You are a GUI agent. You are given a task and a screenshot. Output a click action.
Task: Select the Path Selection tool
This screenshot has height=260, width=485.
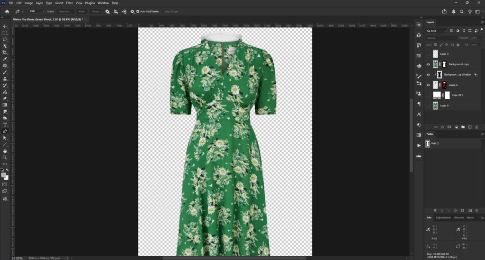click(5, 138)
